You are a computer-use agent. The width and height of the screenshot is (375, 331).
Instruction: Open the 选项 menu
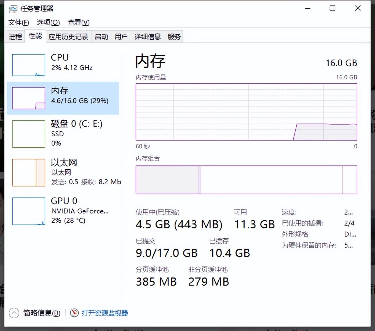point(48,23)
